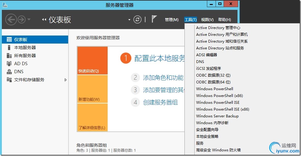Click the back navigation arrow icon
Image resolution: width=301 pixels, height=156 pixels.
pos(11,20)
